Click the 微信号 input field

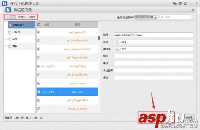click(154, 49)
